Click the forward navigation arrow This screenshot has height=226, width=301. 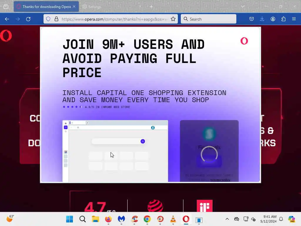(18, 19)
